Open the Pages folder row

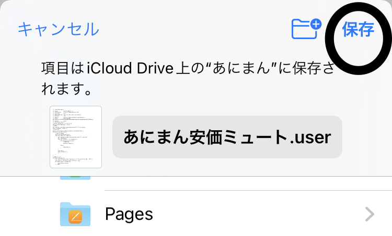point(209,214)
